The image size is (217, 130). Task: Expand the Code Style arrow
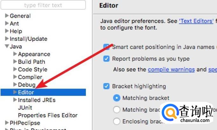click(15, 69)
